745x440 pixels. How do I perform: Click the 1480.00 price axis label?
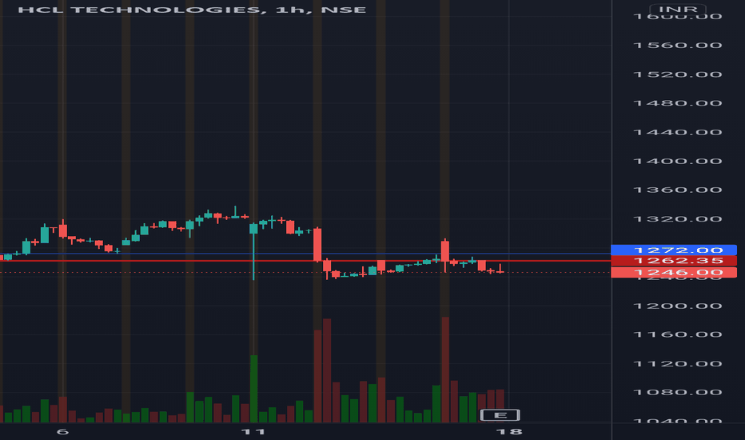click(x=678, y=103)
